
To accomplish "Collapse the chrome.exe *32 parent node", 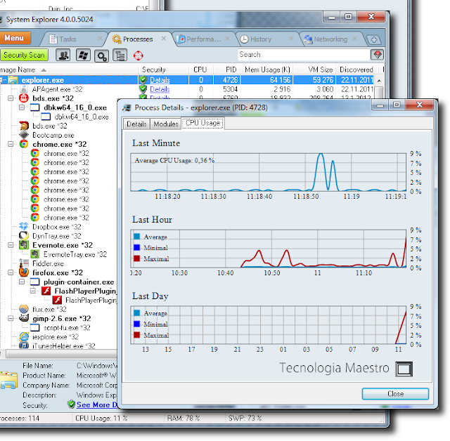I will tap(11, 144).
